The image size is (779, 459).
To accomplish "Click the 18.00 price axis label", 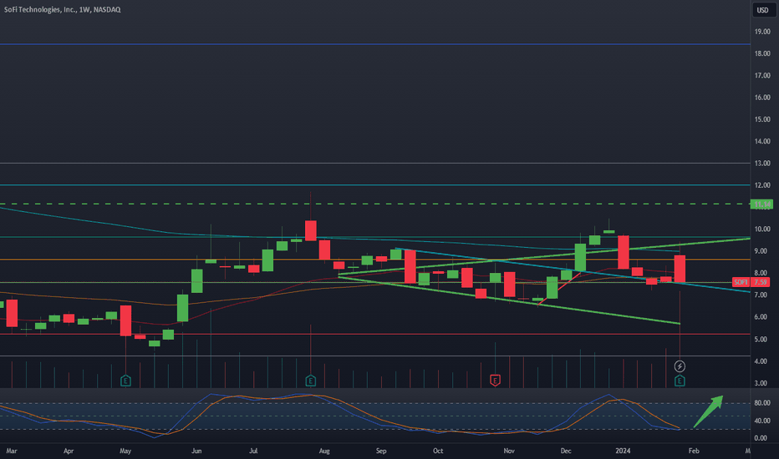I will [x=762, y=53].
